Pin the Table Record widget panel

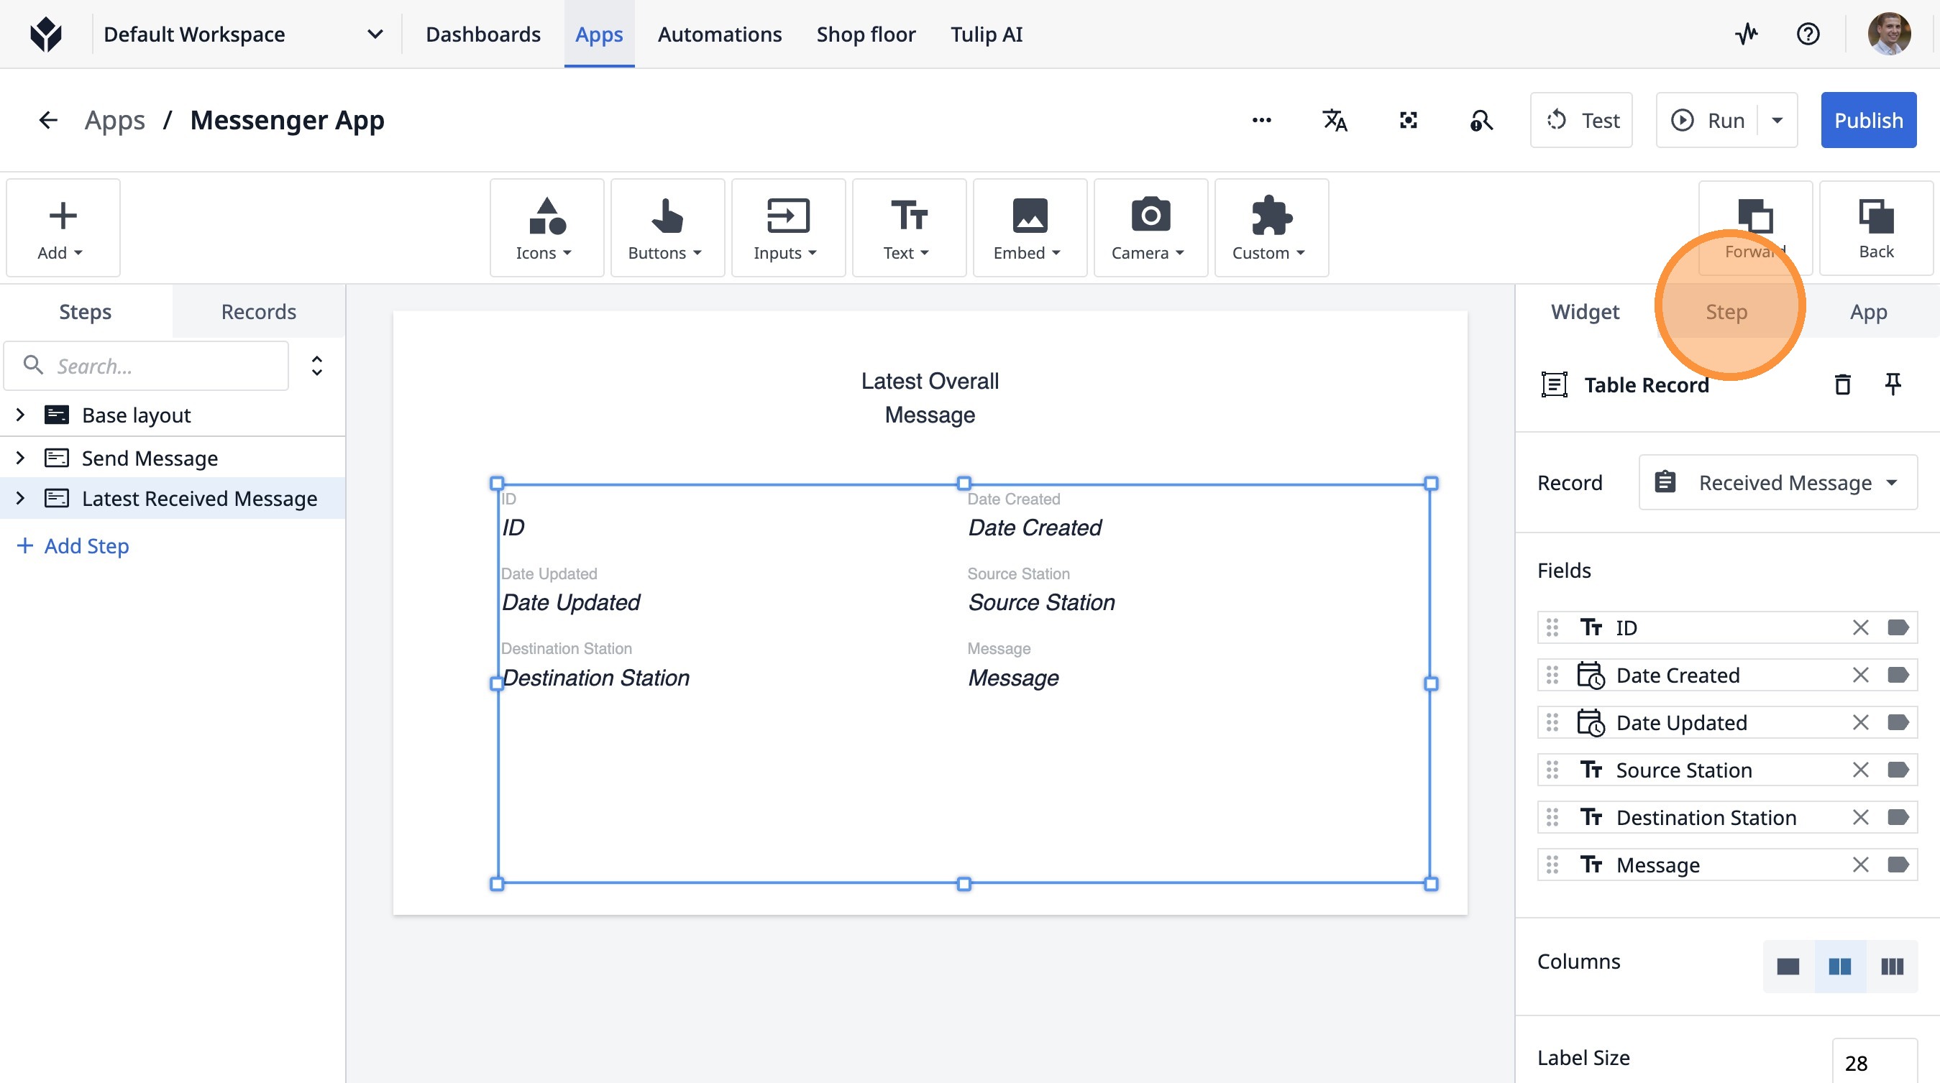click(x=1892, y=384)
